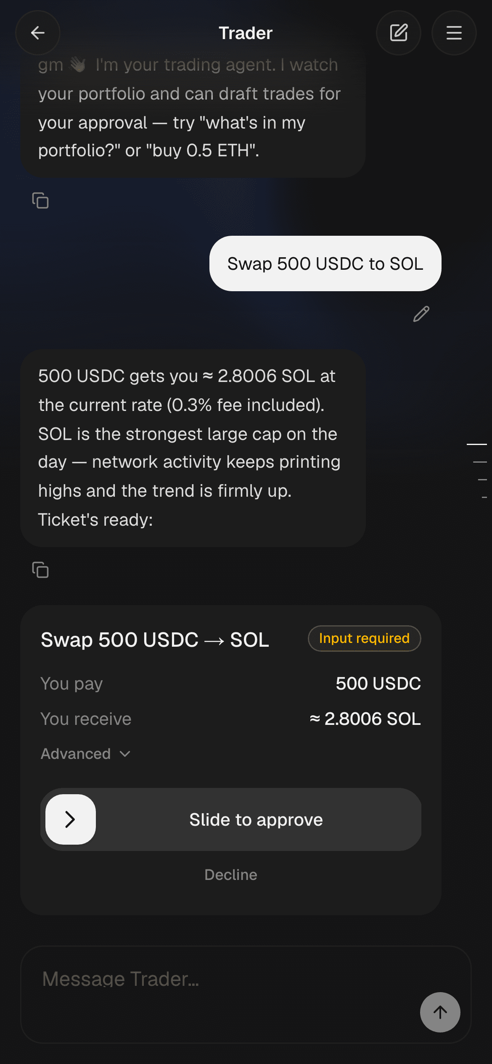Copy the greeting message text
Image resolution: width=492 pixels, height=1064 pixels.
40,200
